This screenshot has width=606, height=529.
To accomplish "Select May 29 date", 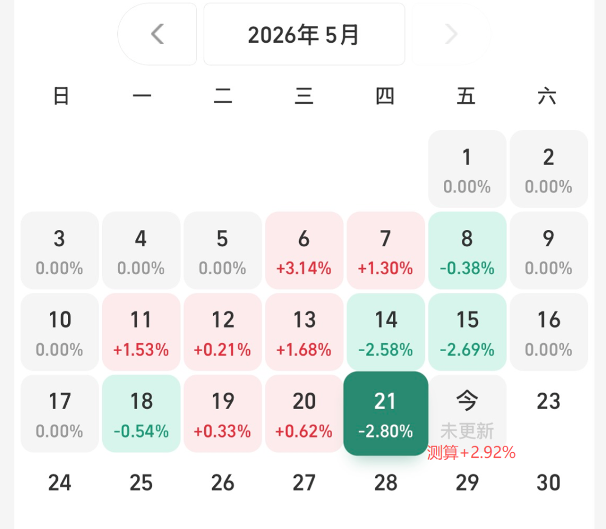I will (467, 482).
